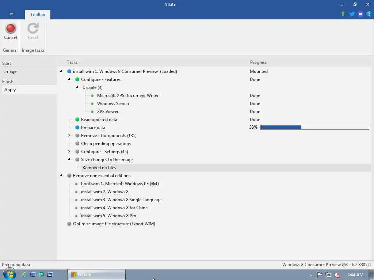
Task: Click blue status dot beside install.wim 1
Action: point(69,71)
